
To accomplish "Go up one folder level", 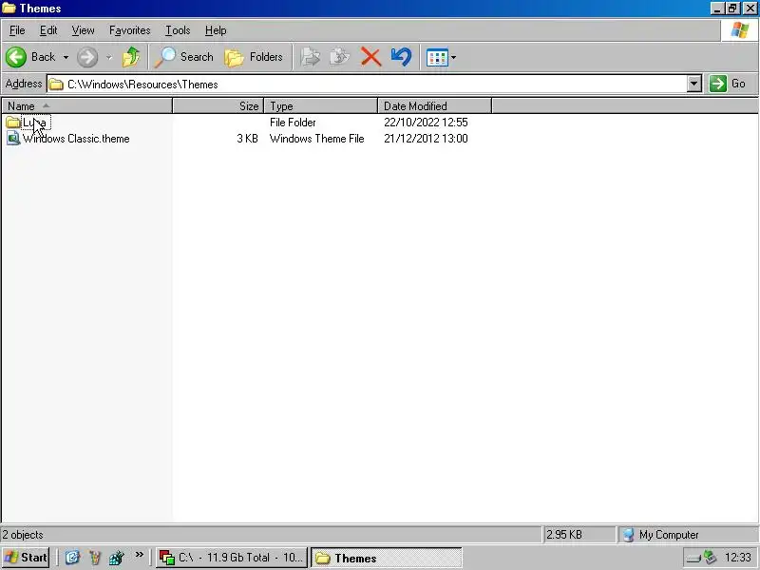I will click(x=130, y=57).
